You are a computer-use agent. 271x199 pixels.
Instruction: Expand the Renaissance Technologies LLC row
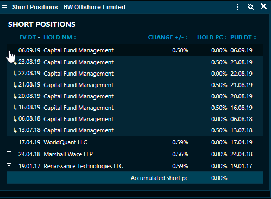point(9,166)
